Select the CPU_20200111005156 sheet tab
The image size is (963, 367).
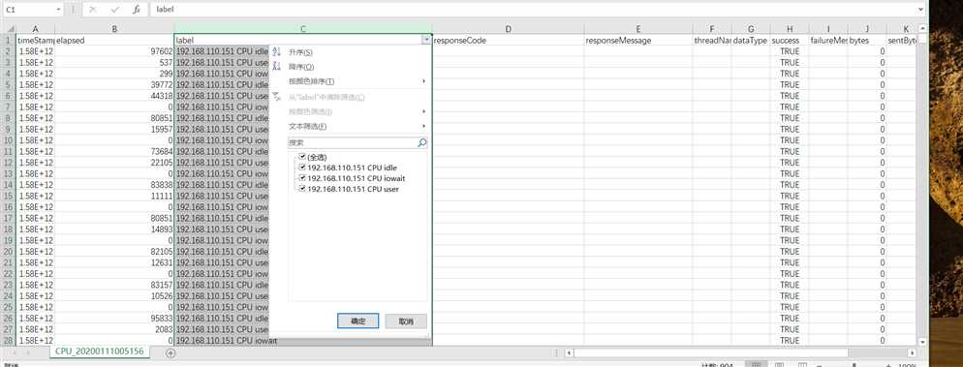click(x=100, y=352)
